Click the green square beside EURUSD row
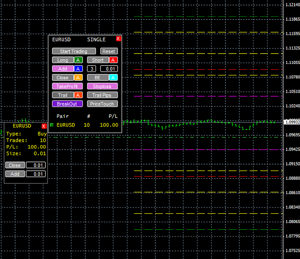 click(52, 125)
